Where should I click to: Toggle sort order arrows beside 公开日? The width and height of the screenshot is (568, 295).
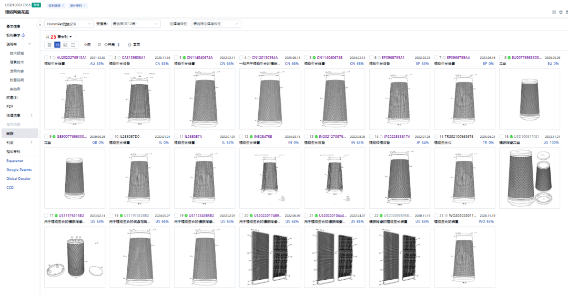118,45
